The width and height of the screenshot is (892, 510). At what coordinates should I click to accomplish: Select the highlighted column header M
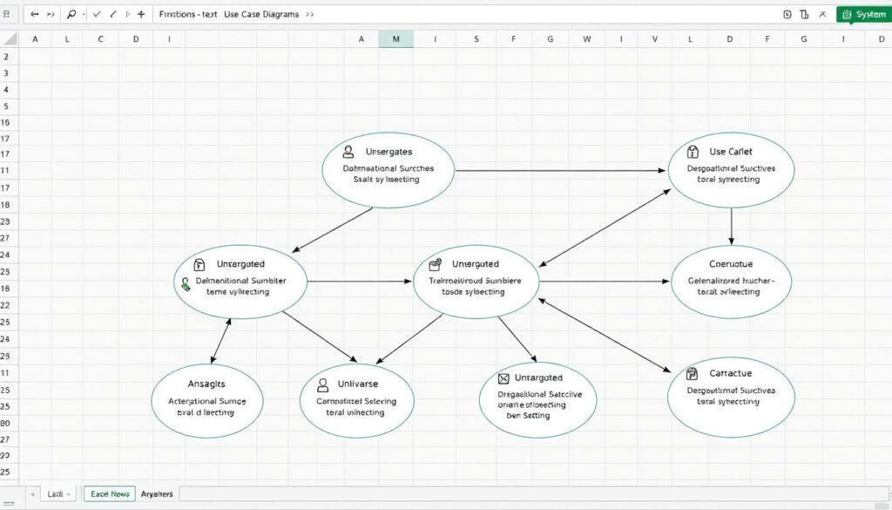(x=396, y=38)
